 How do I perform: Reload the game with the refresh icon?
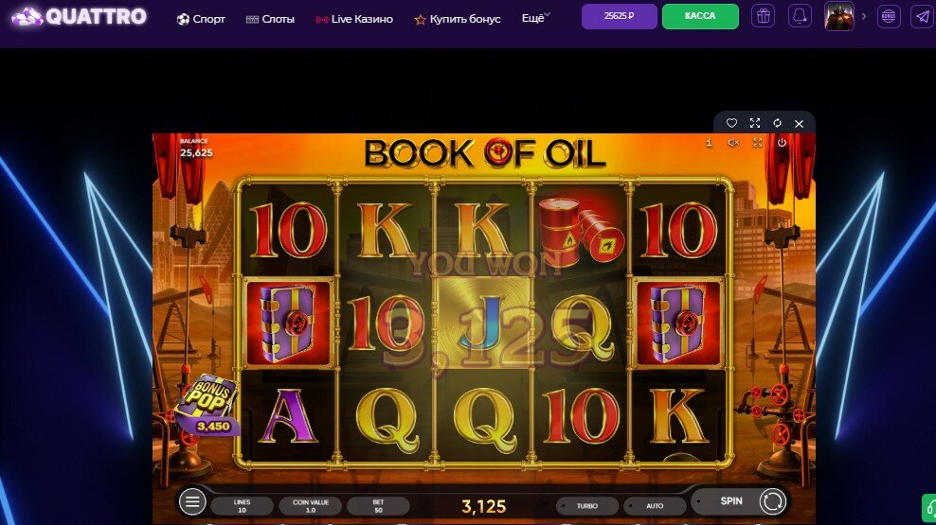pyautogui.click(x=777, y=123)
